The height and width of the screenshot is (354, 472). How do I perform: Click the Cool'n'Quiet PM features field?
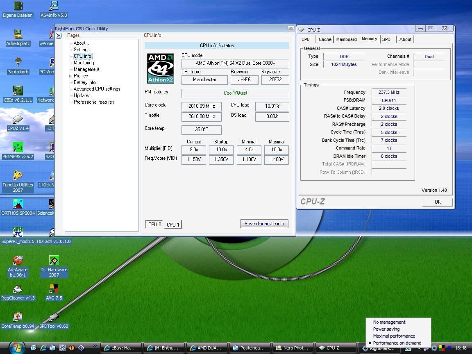(235, 93)
